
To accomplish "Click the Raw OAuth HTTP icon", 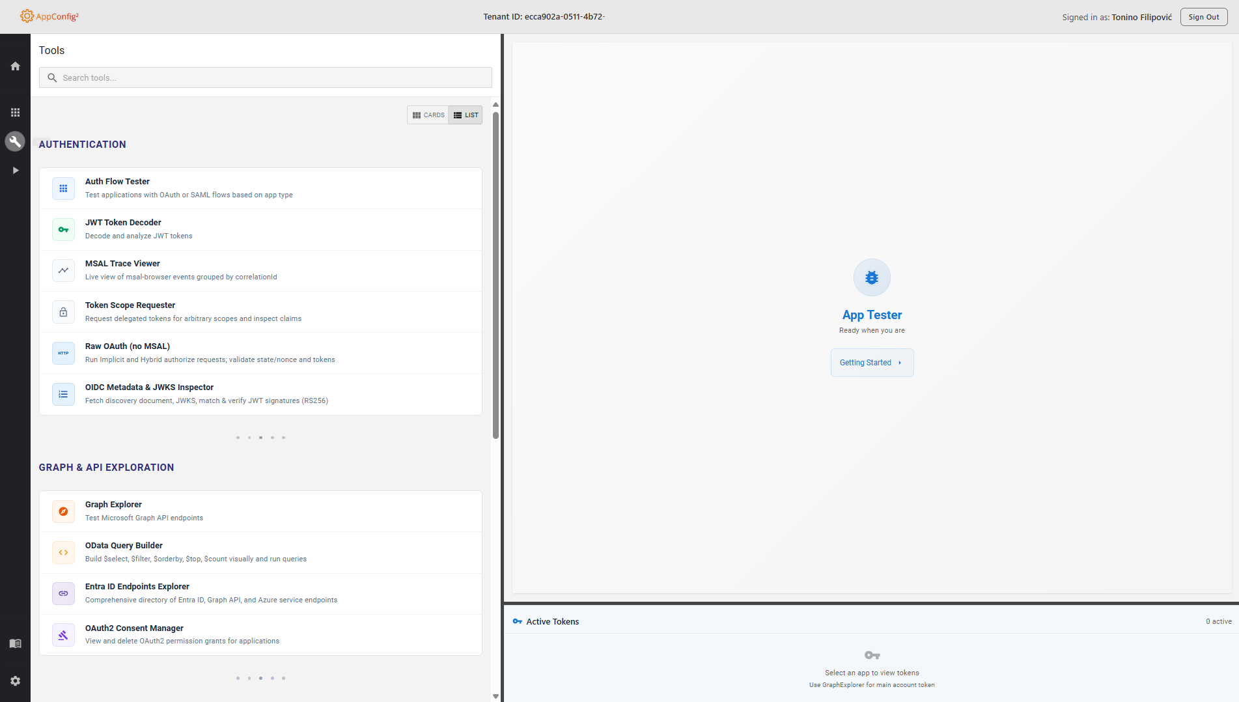I will 63,353.
